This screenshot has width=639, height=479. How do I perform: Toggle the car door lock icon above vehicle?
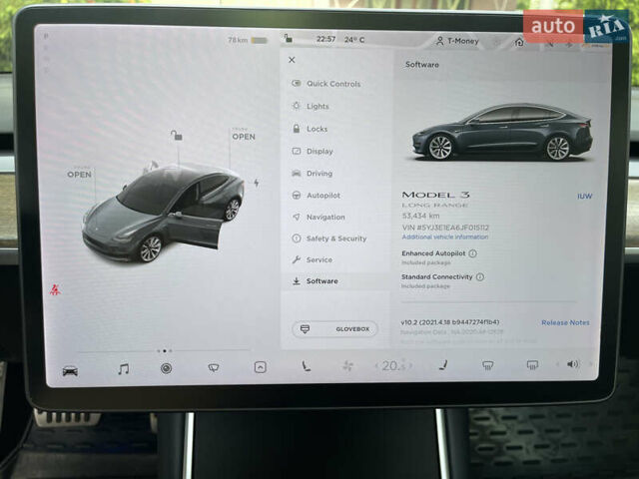[x=176, y=136]
